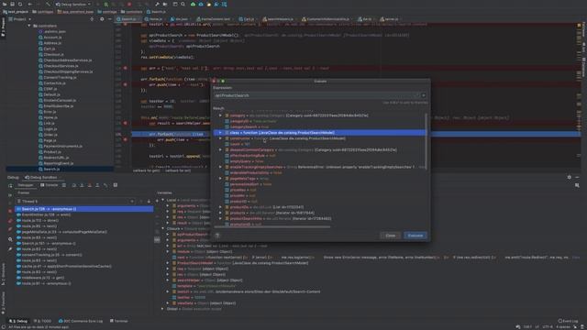Click the green cloud upload icon
587x330 pixels.
pos(194,4)
